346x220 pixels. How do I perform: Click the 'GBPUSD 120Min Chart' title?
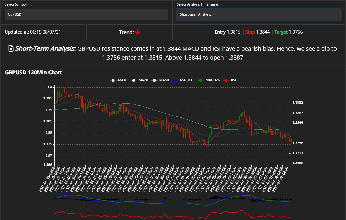point(34,73)
